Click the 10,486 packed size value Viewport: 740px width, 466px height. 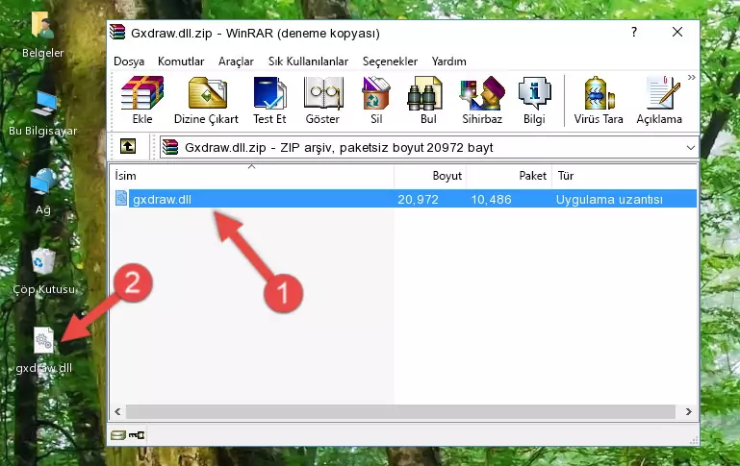(x=491, y=199)
